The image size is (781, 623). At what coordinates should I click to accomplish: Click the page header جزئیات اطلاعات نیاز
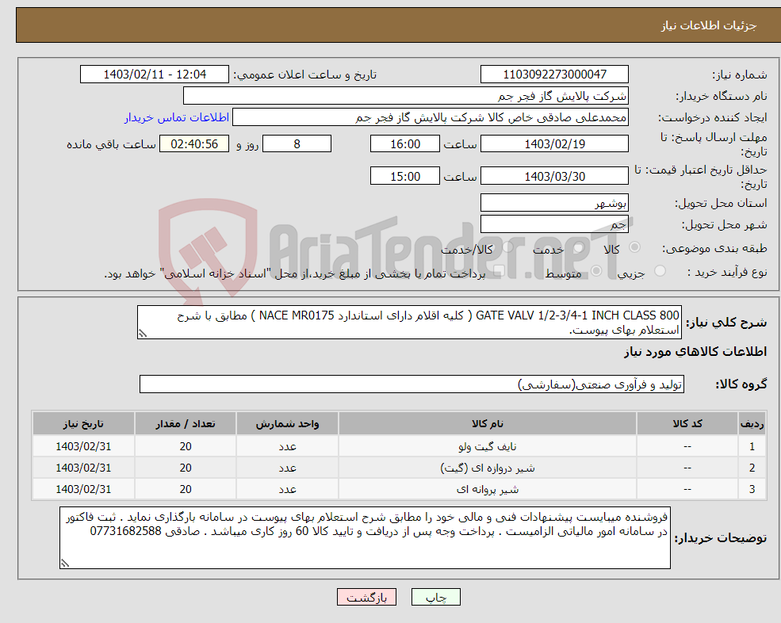click(x=708, y=25)
